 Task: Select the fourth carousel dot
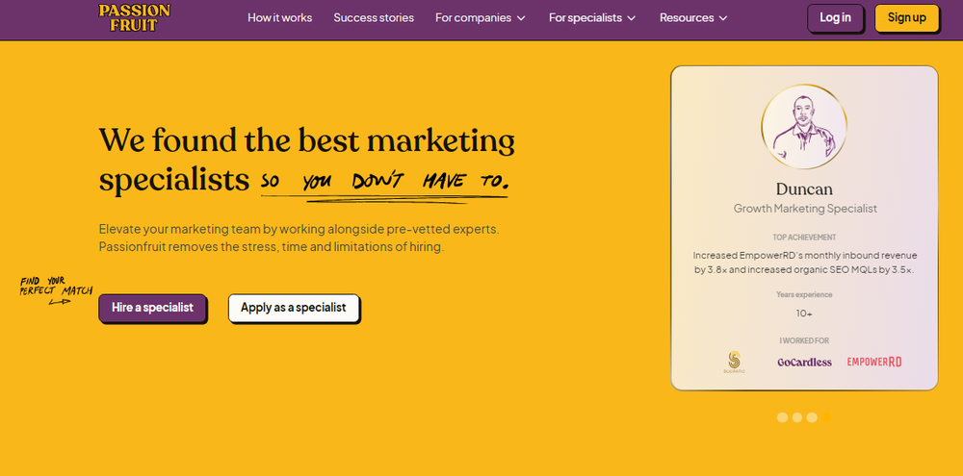pos(826,417)
